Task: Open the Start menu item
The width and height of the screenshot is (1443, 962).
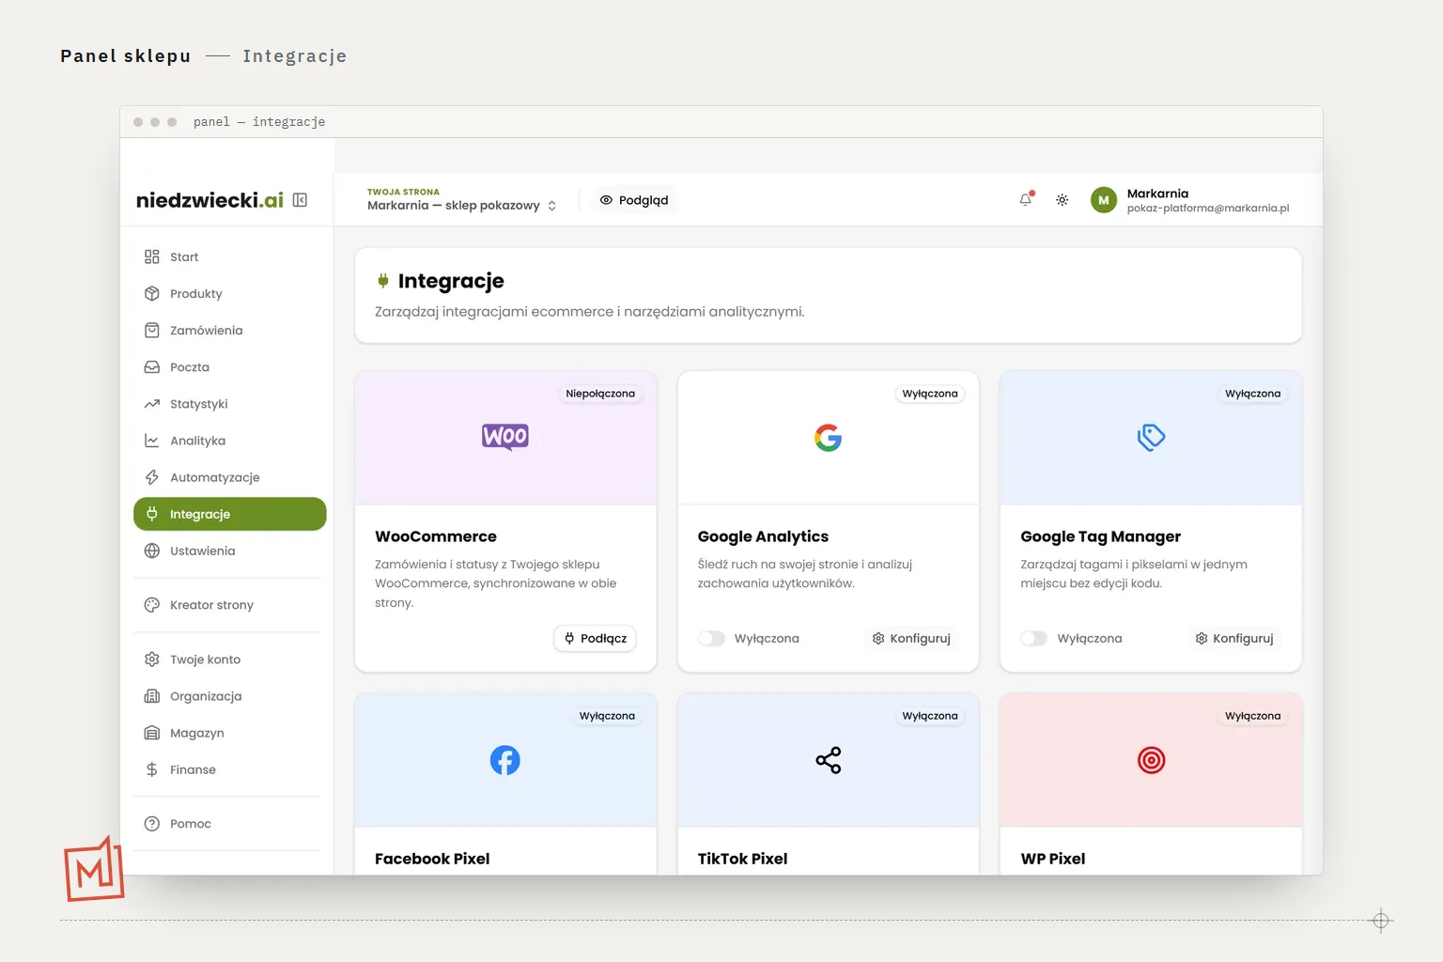Action: pyautogui.click(x=230, y=256)
